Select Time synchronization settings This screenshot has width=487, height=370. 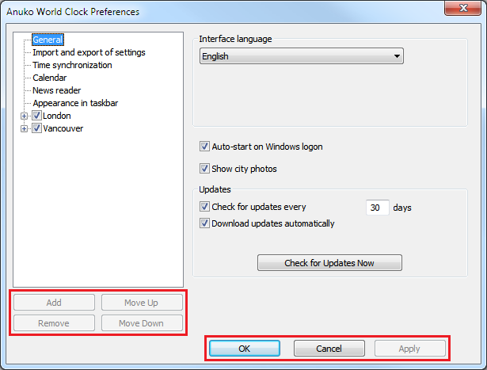point(72,65)
